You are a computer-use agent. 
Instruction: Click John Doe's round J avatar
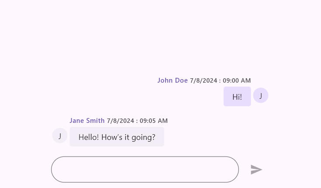pos(261,96)
